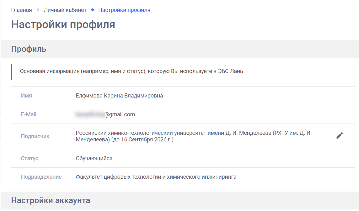Open the Главная breadcrumb link

pyautogui.click(x=21, y=10)
